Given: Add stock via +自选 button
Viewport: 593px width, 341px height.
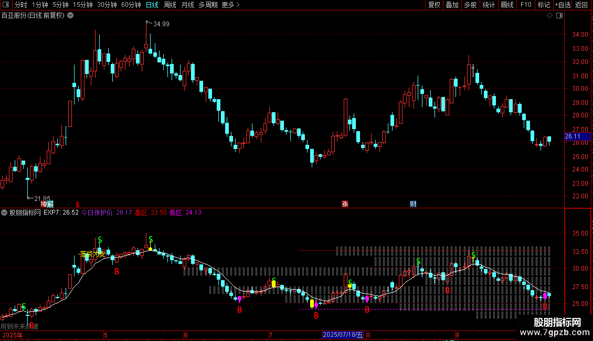Looking at the screenshot, I should click(563, 5).
